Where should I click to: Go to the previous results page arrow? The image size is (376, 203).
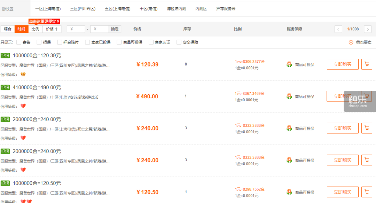tap(338, 29)
